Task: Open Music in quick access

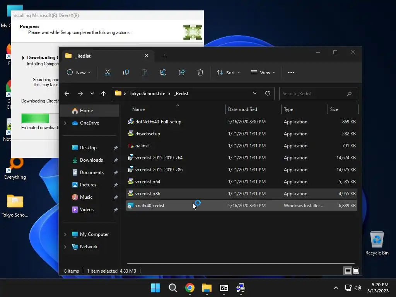Action: click(86, 197)
